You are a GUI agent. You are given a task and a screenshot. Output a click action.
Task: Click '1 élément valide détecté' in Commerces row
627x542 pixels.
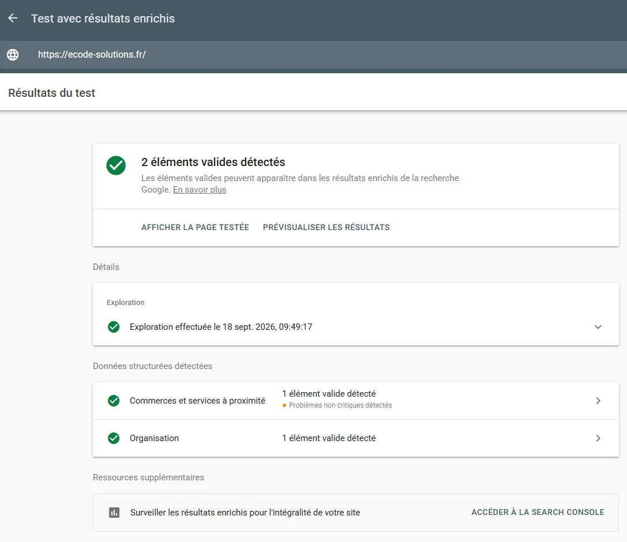point(329,394)
